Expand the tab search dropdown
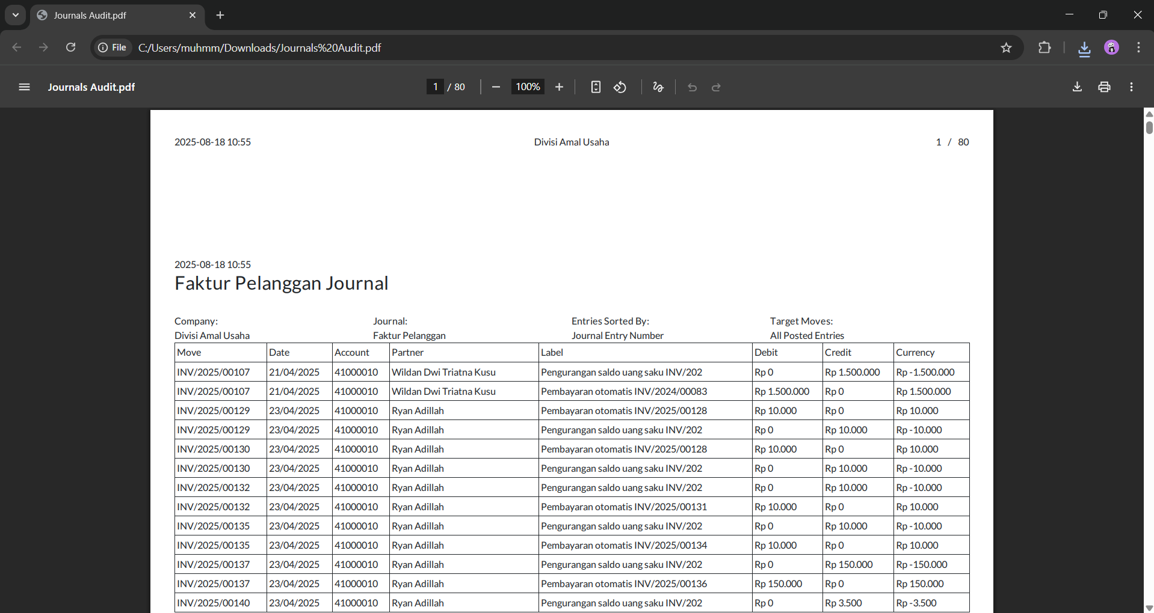 16,15
